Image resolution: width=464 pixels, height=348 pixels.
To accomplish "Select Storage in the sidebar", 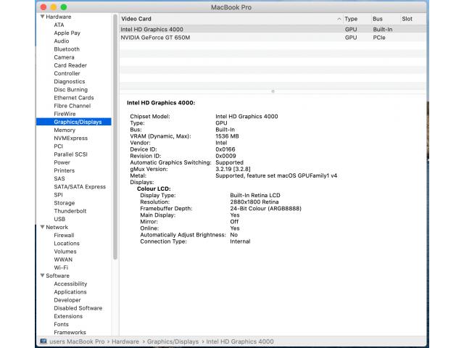I will coord(64,203).
